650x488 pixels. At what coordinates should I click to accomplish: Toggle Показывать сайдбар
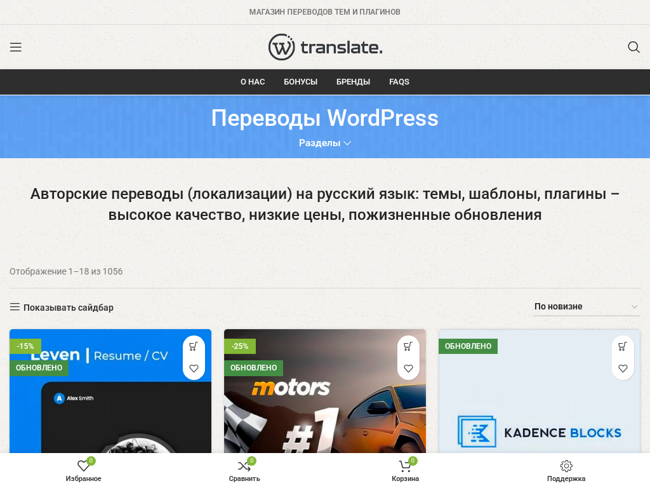pyautogui.click(x=62, y=307)
